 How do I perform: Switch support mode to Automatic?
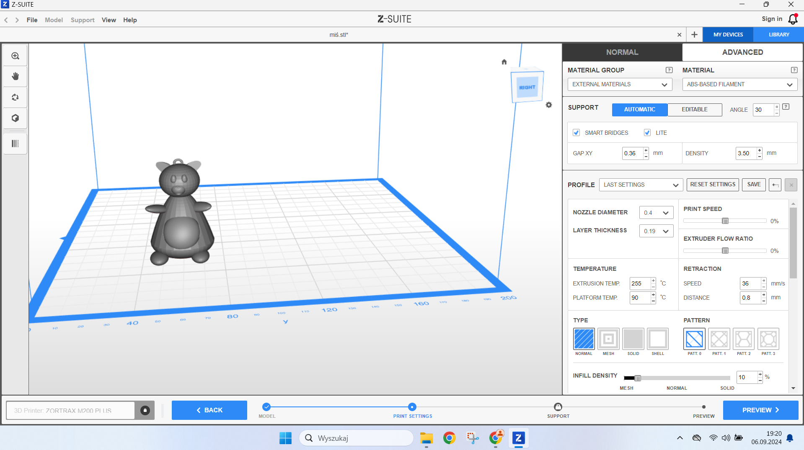[639, 110]
